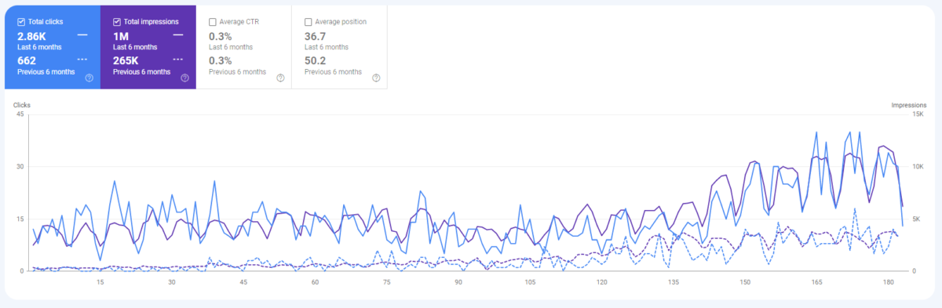Uncheck the Total impressions checkbox

point(117,22)
